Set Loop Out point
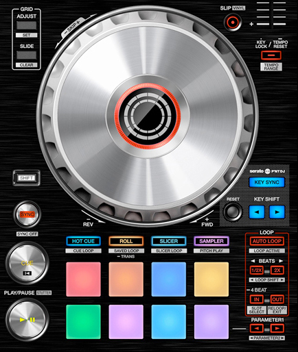Viewport: 298px width, 352px height. (x=277, y=299)
